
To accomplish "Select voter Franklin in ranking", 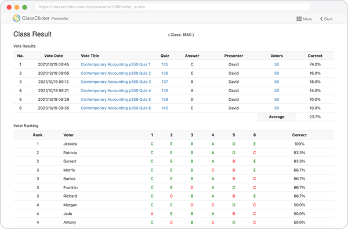I will point(70,187).
